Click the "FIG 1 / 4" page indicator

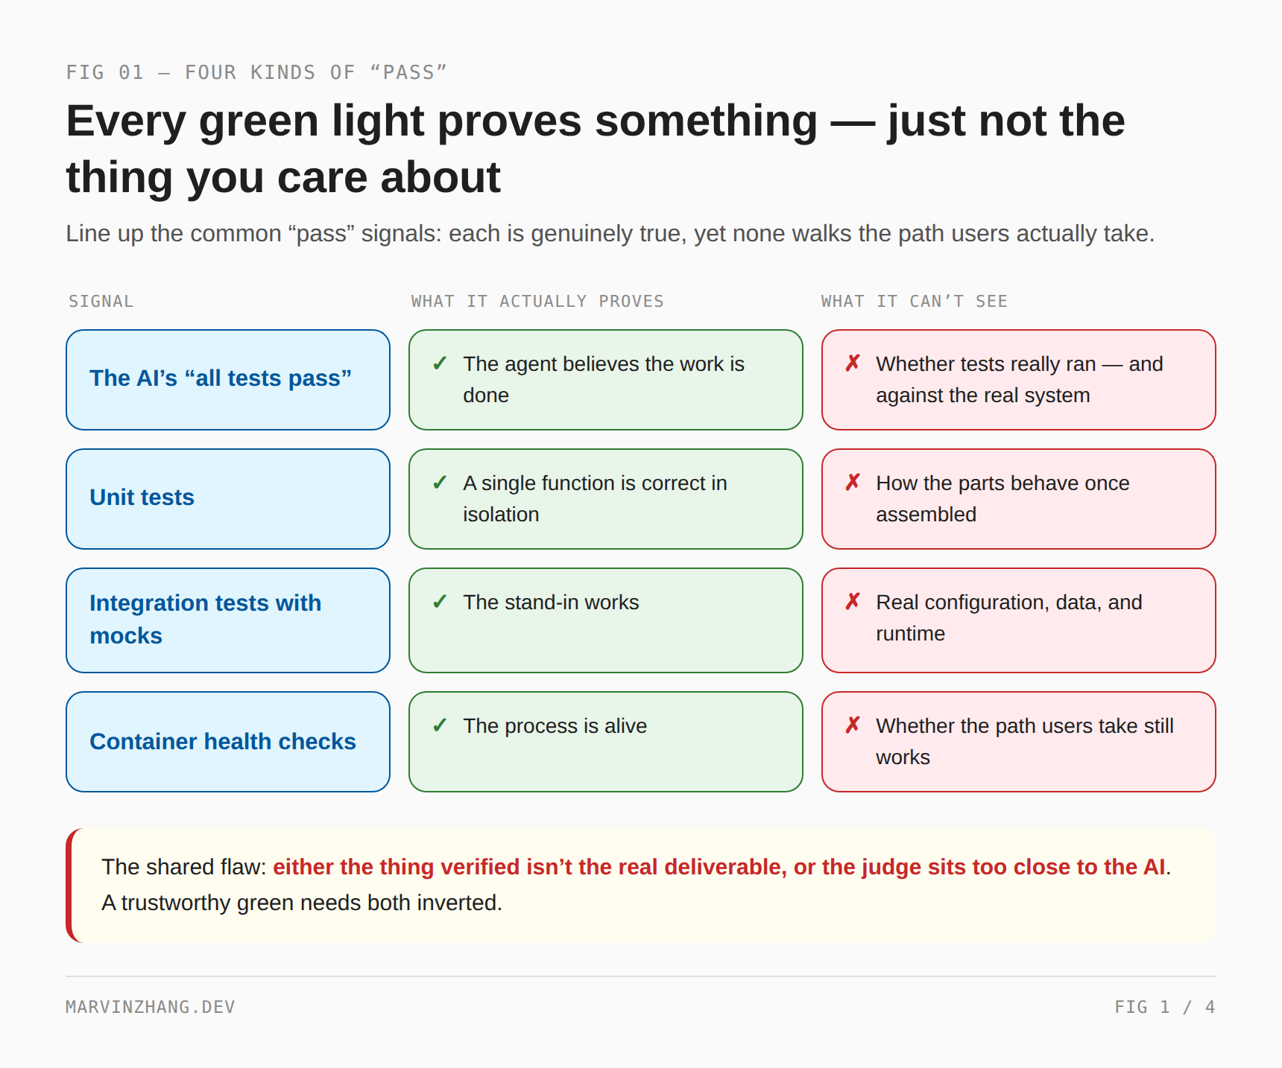1165,1007
